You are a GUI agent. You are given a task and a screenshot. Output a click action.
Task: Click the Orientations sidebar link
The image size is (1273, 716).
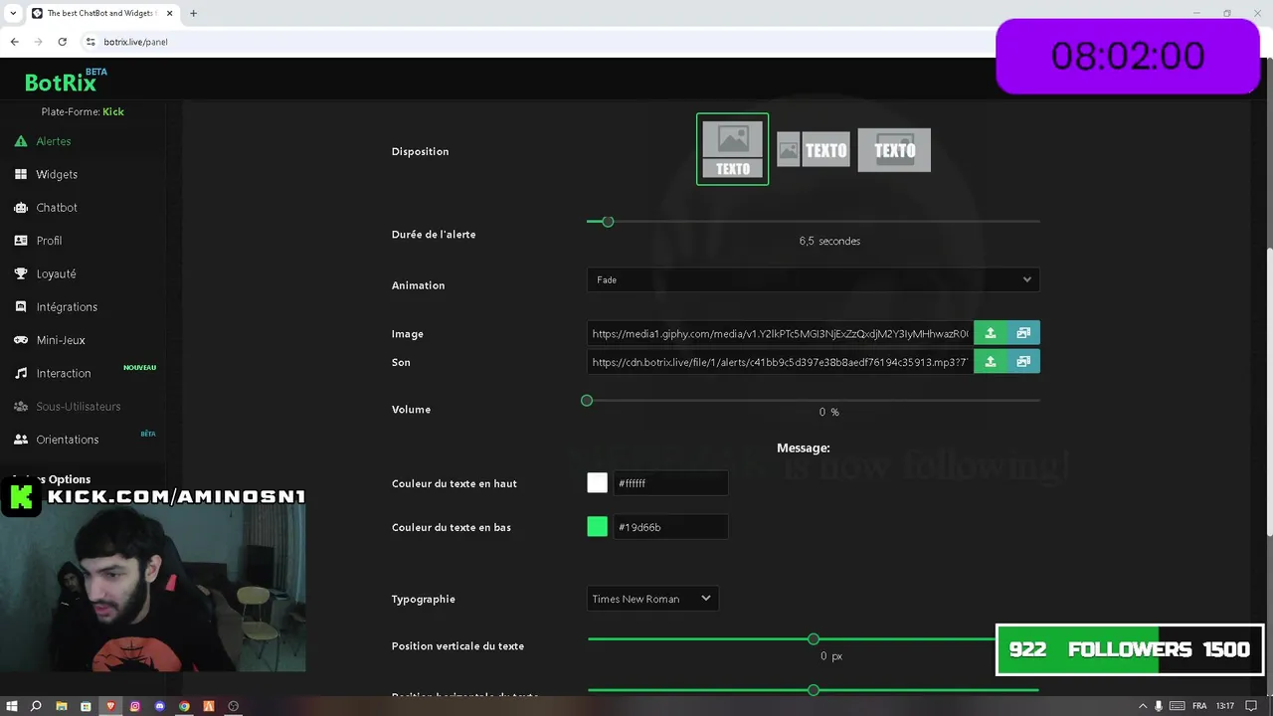point(68,440)
